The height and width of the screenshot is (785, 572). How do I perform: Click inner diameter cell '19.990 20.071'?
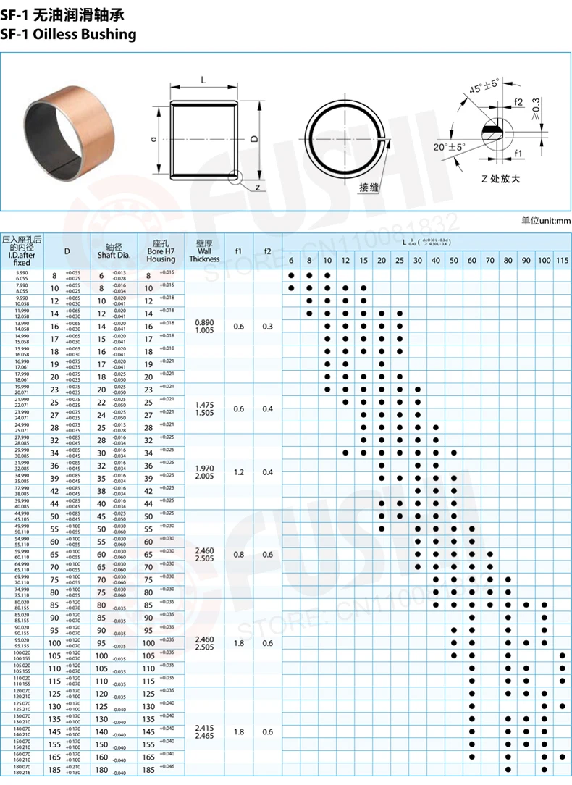[x=22, y=390]
